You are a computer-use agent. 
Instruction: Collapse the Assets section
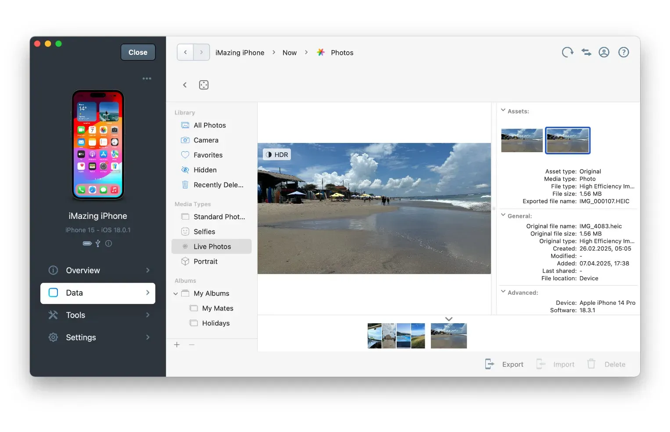coord(503,111)
